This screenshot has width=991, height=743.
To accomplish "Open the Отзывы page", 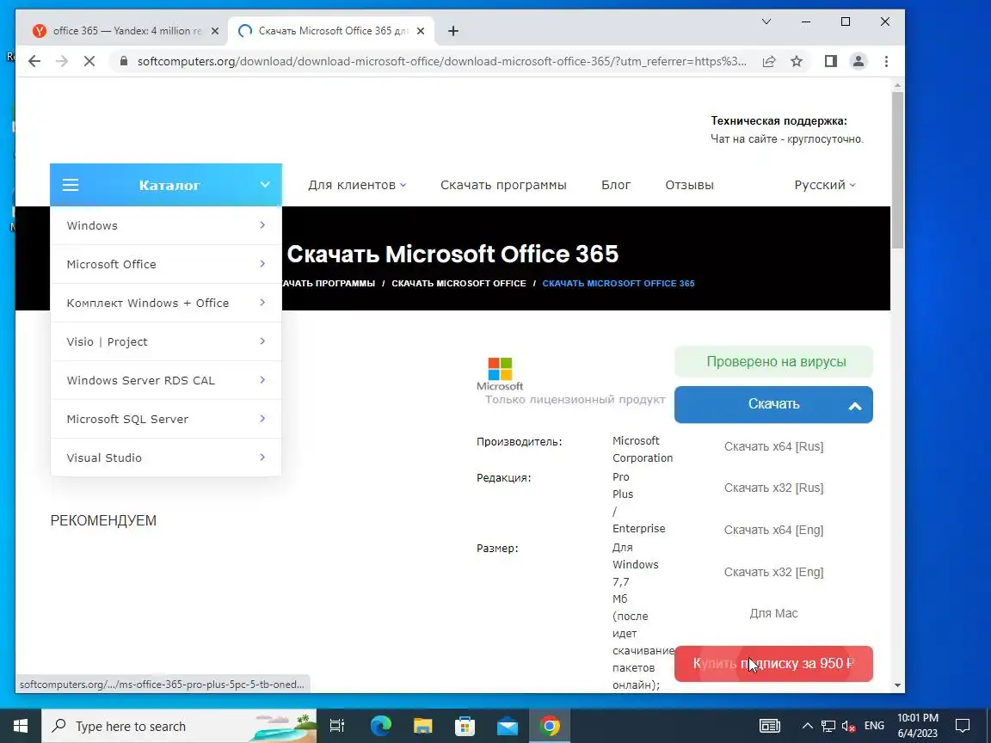I will click(689, 185).
